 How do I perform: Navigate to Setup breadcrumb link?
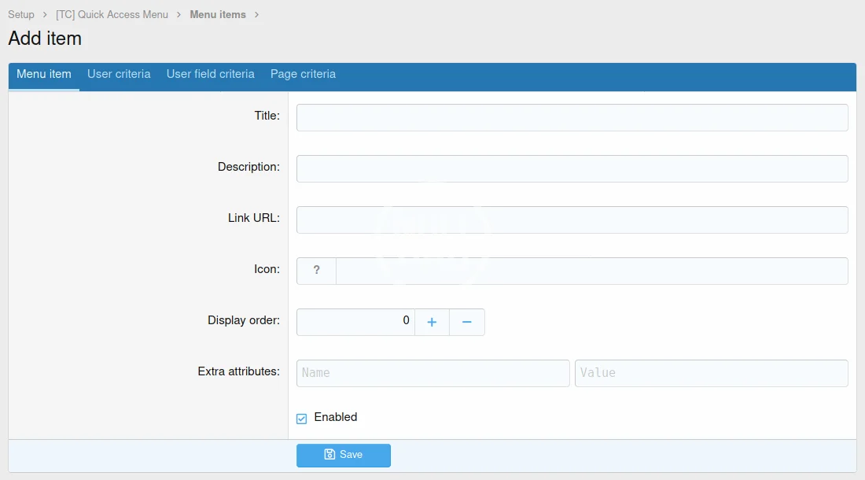coord(21,14)
